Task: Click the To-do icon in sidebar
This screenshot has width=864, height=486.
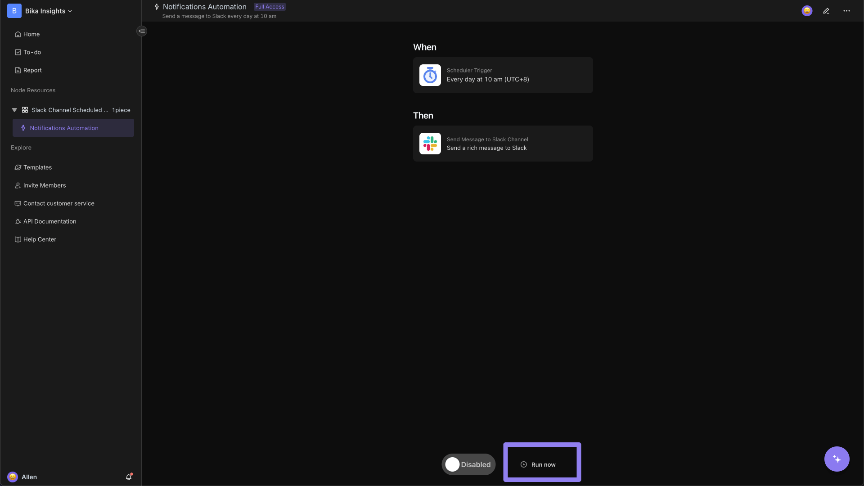Action: point(18,53)
